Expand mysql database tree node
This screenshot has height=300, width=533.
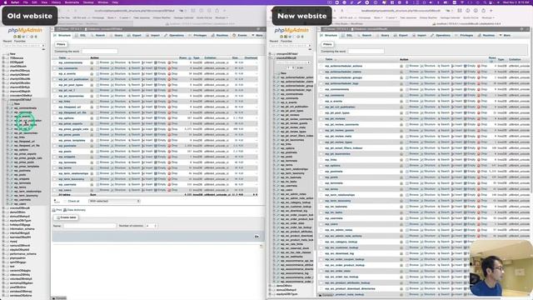[3, 241]
